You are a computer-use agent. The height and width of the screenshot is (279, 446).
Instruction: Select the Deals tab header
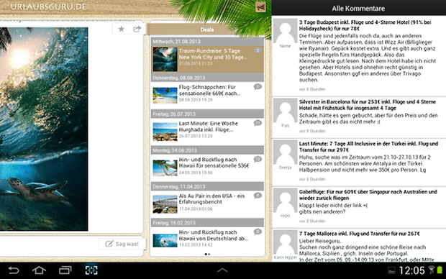[x=207, y=29]
